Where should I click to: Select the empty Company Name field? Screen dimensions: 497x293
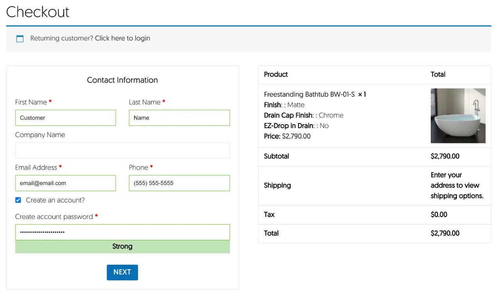(x=122, y=150)
